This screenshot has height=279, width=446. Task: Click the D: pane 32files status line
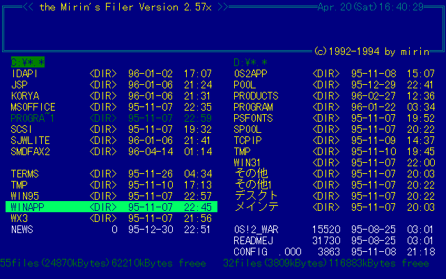pyautogui.click(x=326, y=263)
